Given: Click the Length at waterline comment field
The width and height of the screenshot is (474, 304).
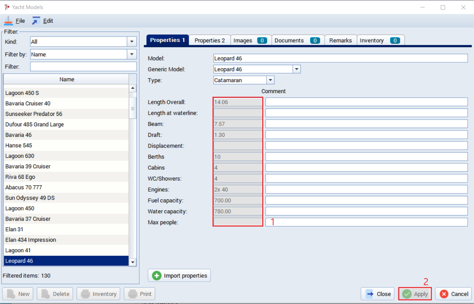Looking at the screenshot, I should tap(367, 113).
